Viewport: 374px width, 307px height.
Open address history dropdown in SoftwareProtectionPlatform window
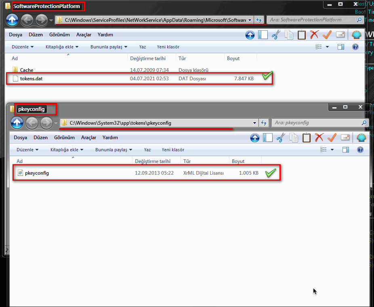click(x=250, y=20)
